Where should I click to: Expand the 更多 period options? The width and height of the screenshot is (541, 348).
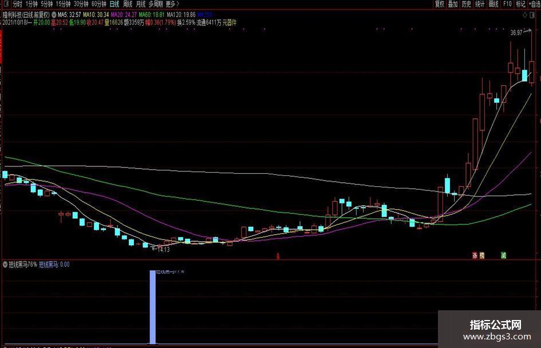point(172,4)
